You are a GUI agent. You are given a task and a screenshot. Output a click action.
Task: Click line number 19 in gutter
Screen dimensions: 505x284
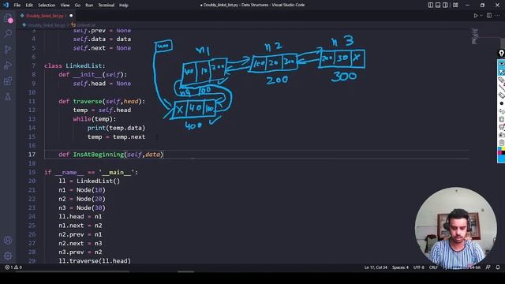[32, 172]
